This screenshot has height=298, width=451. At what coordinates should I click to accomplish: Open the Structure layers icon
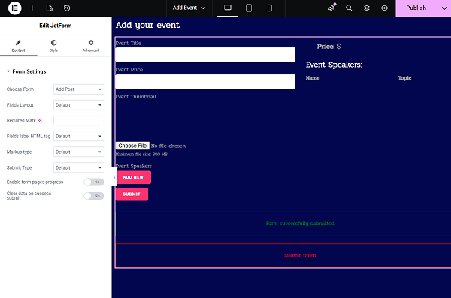[x=367, y=8]
